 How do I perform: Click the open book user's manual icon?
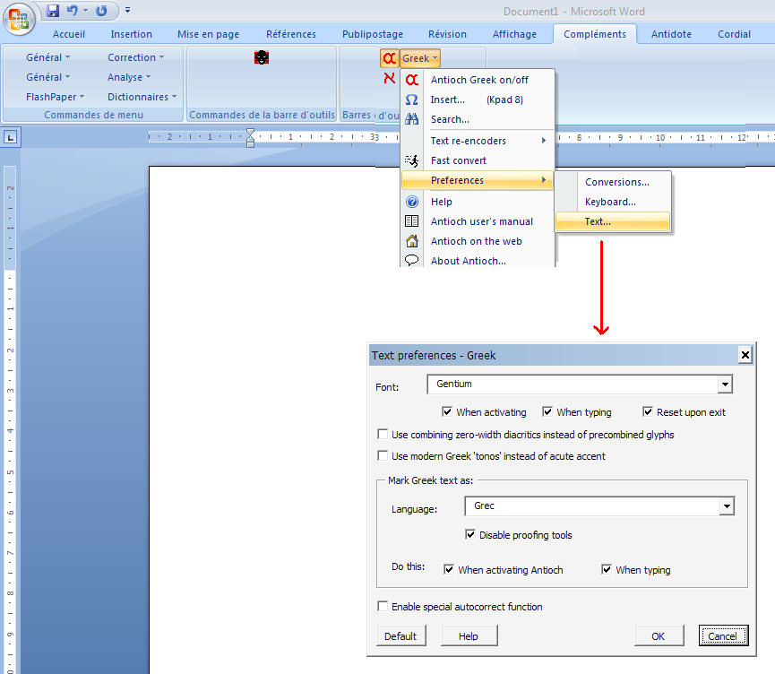(412, 221)
